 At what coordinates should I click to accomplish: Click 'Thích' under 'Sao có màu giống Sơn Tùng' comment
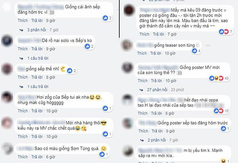(23, 157)
